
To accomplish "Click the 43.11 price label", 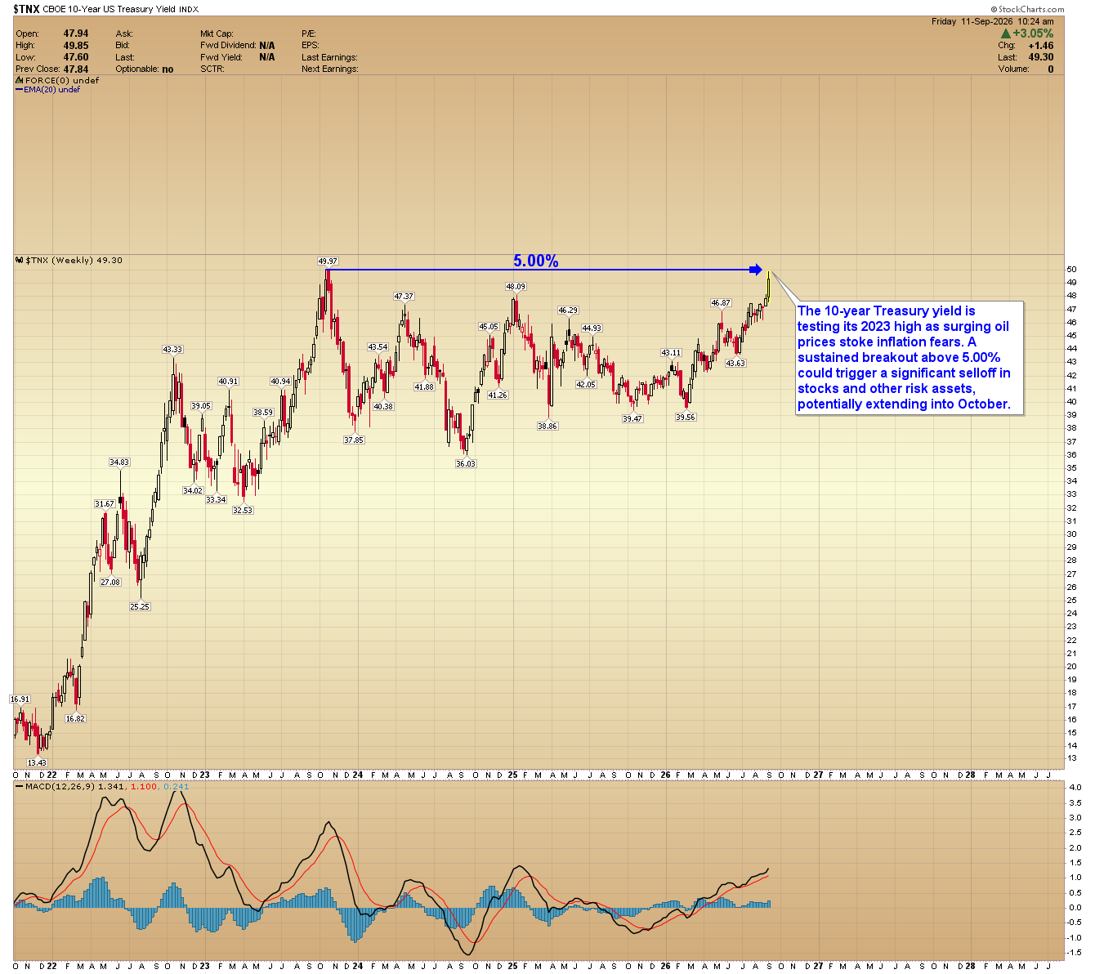I will click(x=671, y=353).
